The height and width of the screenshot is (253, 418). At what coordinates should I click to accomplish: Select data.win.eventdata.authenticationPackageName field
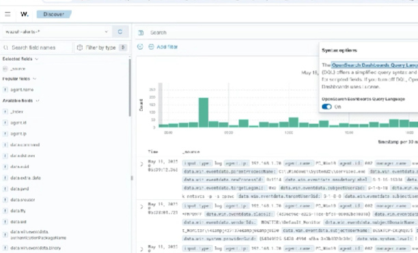tap(38, 235)
